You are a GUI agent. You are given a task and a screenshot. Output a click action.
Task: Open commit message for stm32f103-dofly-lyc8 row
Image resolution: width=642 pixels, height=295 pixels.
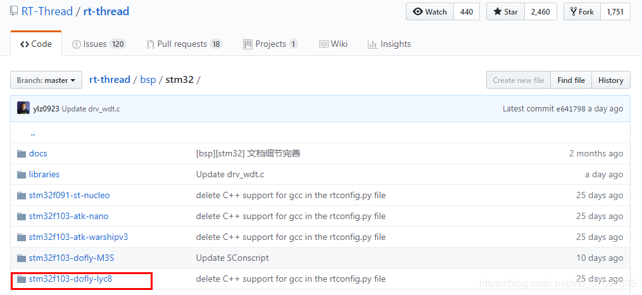click(291, 279)
